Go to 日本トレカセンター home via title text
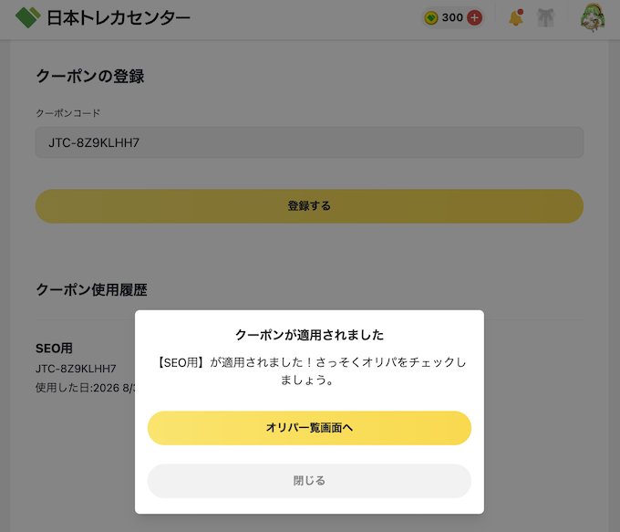The width and height of the screenshot is (620, 532). click(119, 18)
